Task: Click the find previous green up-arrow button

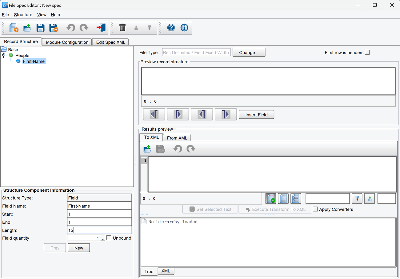Action: click(x=370, y=198)
